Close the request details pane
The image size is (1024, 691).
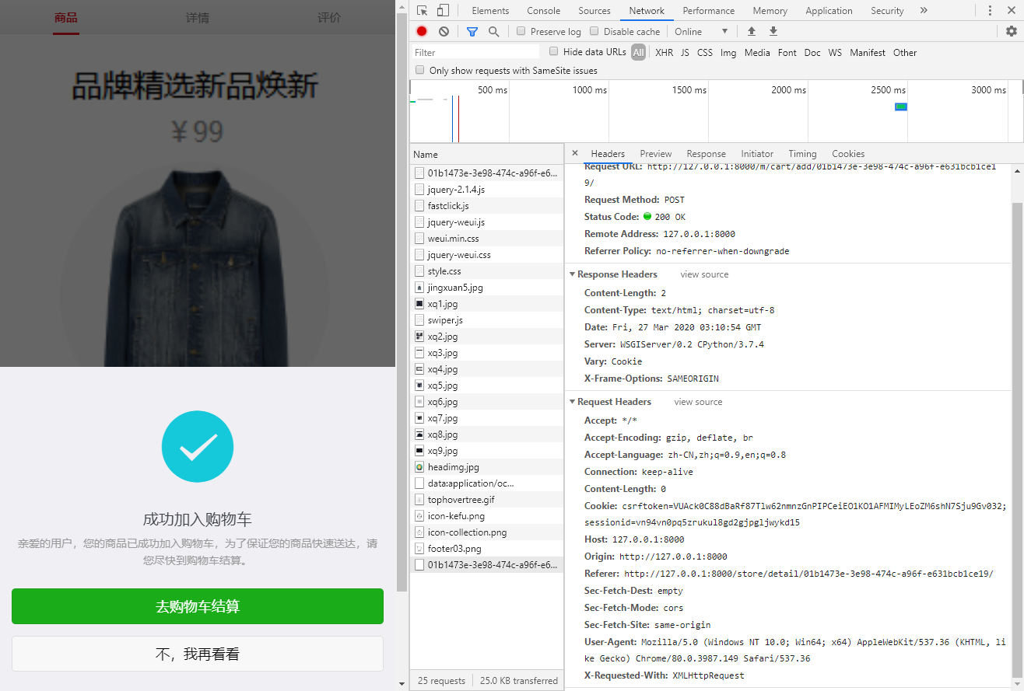[575, 153]
